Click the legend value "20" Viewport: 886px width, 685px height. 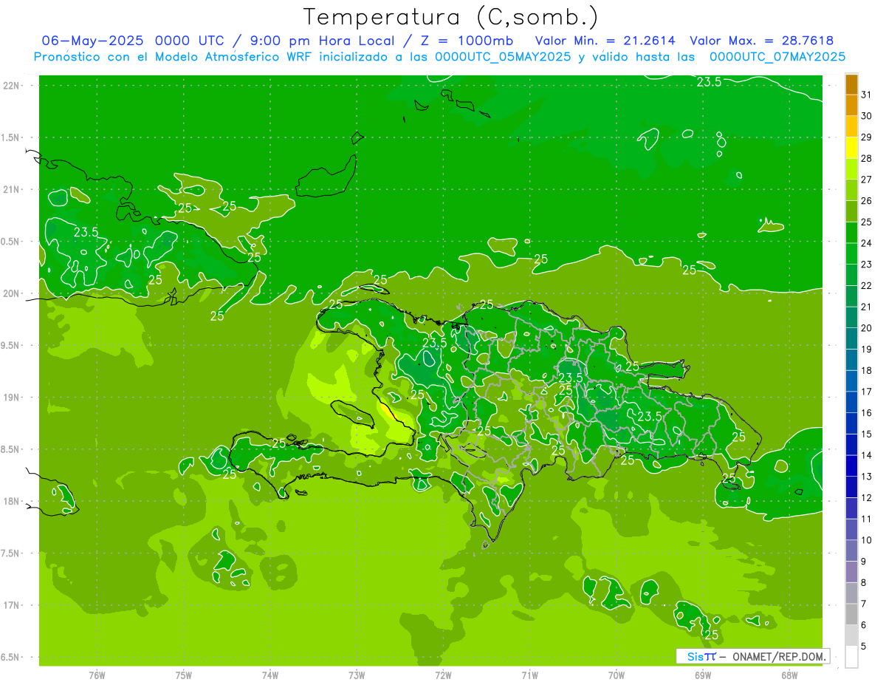867,328
